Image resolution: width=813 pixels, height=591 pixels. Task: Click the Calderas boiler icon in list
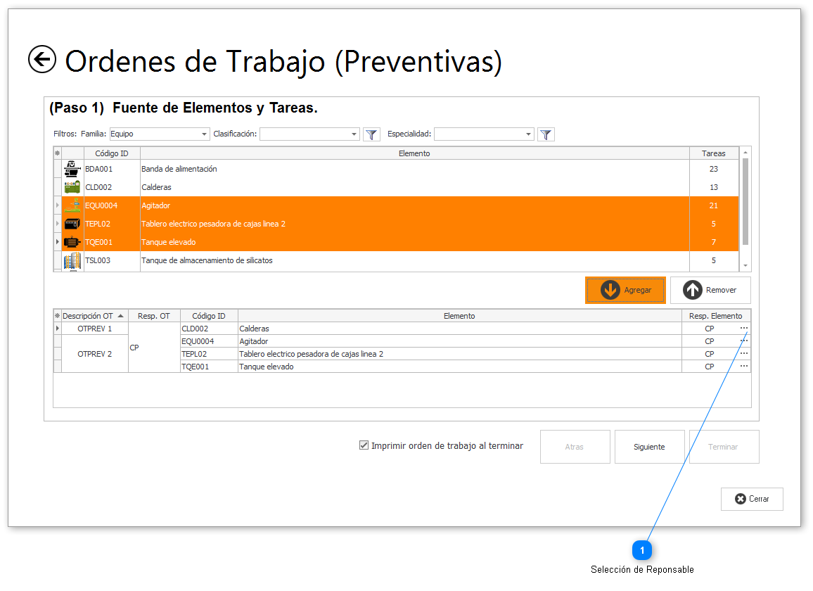[x=72, y=187]
